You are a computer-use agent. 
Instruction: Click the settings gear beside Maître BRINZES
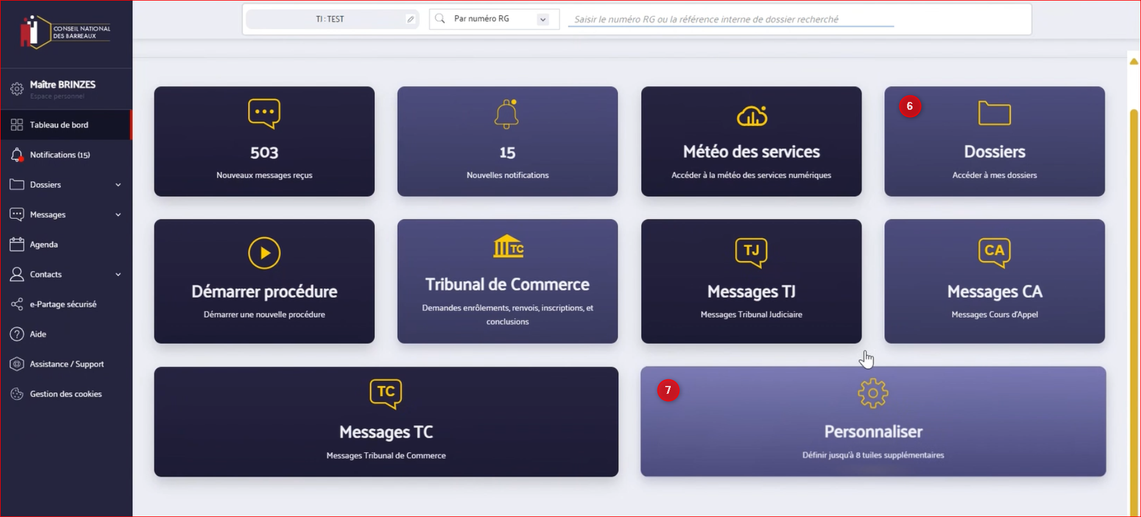(17, 89)
